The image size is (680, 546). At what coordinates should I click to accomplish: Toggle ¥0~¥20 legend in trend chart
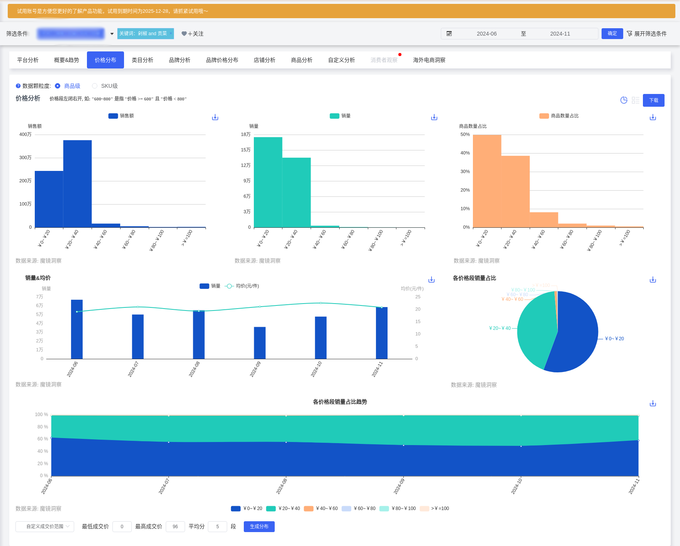pyautogui.click(x=246, y=508)
